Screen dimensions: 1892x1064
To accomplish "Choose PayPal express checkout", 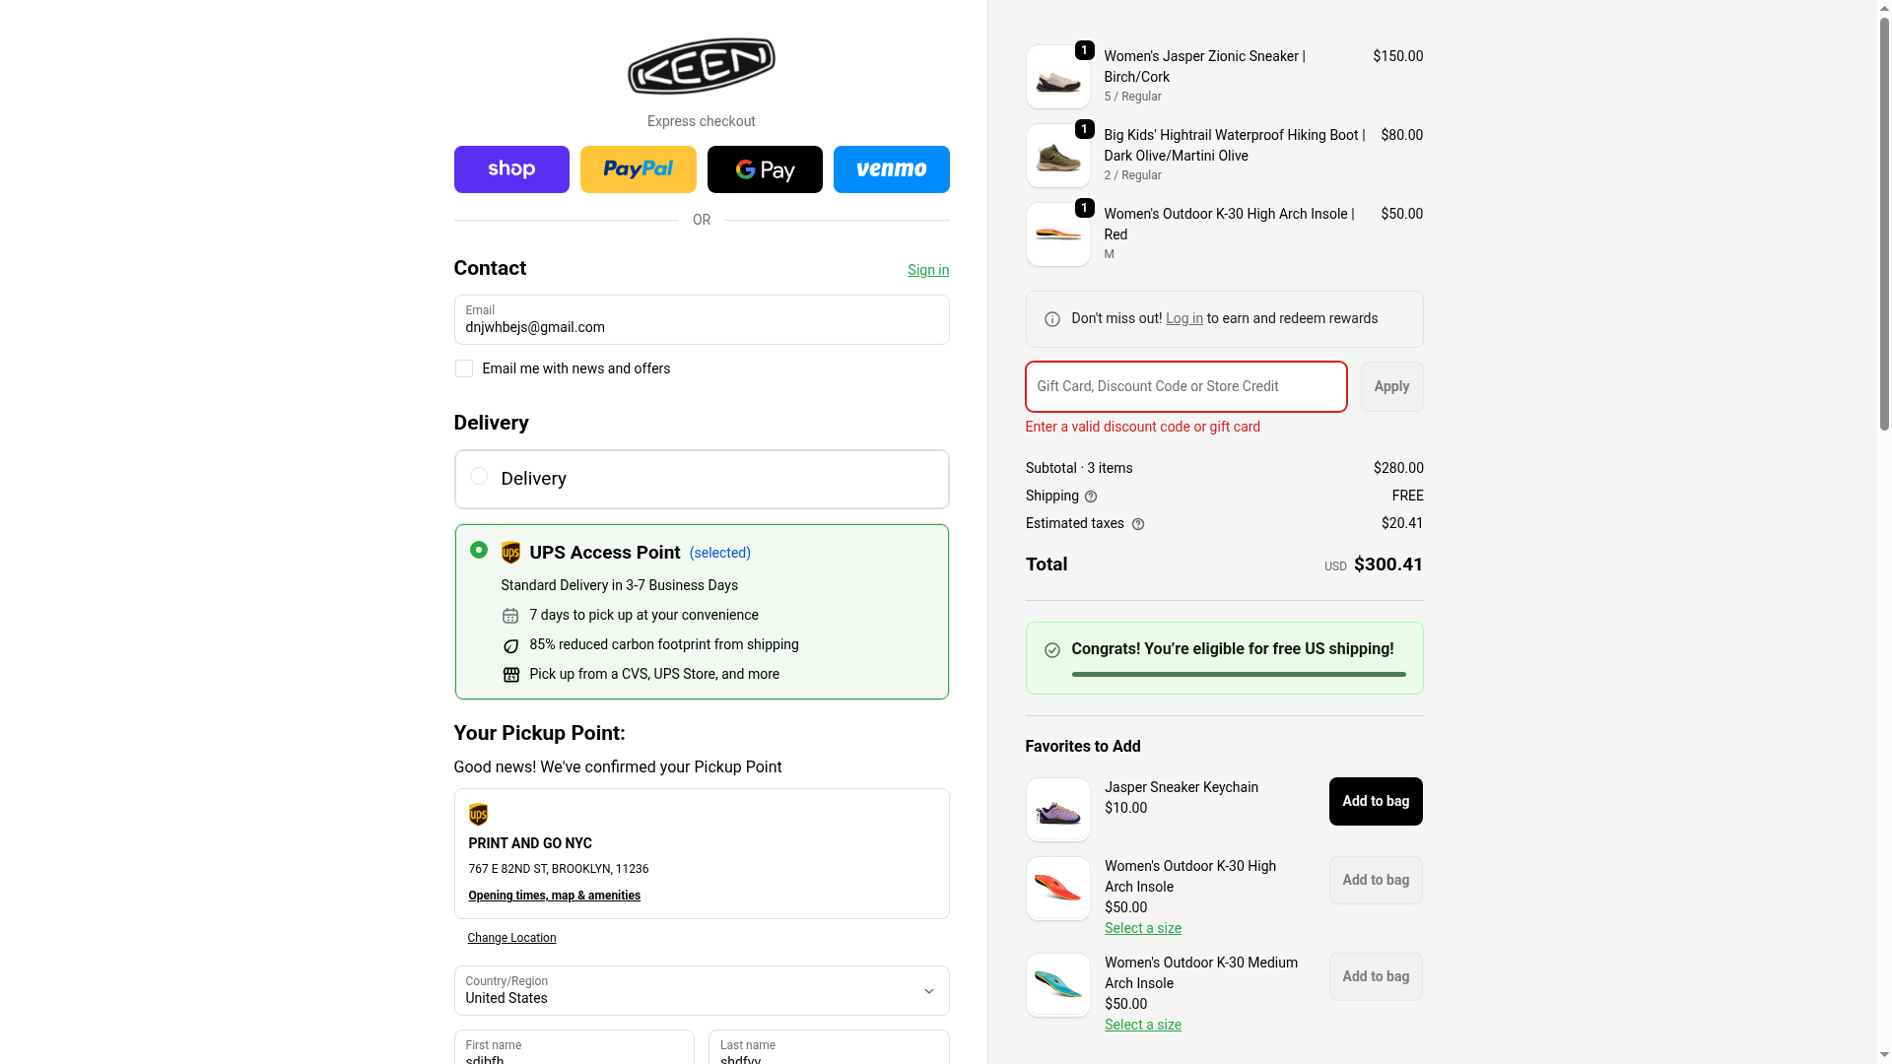I will point(638,169).
